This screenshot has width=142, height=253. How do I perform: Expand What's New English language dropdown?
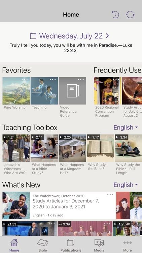coord(126,185)
